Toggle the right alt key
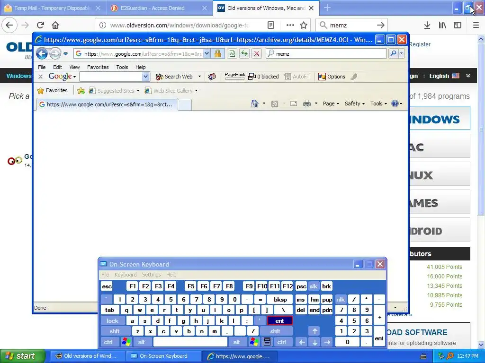 coord(237,342)
